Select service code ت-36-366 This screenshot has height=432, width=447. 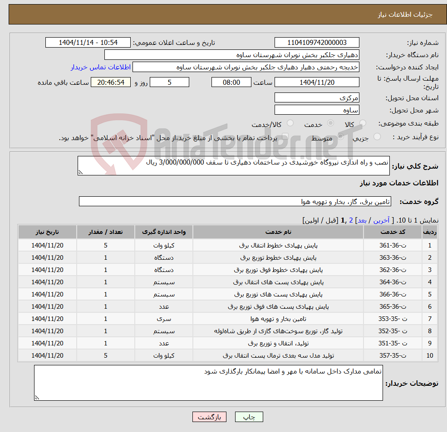pyautogui.click(x=393, y=295)
